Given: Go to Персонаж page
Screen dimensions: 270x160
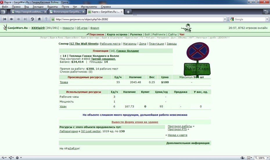Looking at the screenshot, I should 97,34.
